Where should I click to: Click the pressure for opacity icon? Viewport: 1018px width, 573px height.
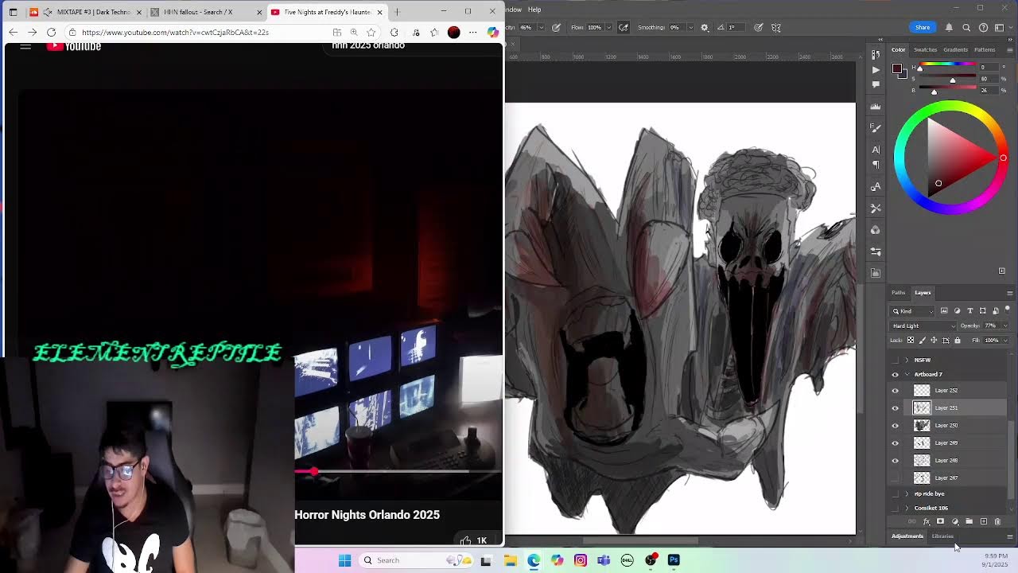[x=556, y=27]
